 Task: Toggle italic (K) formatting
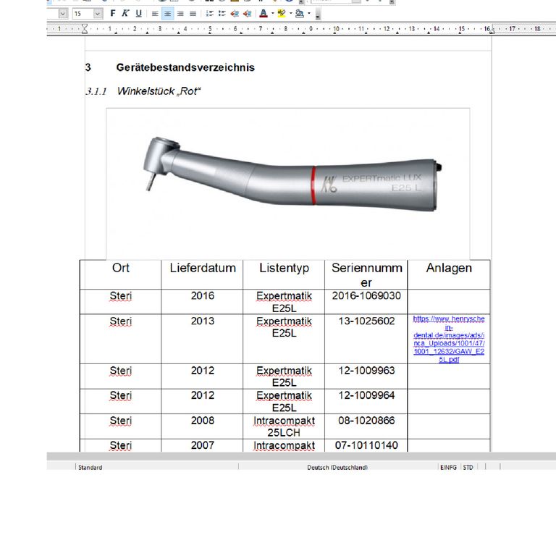(125, 14)
